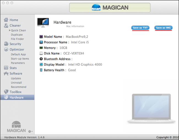Open Uninstall under Software

pos(17,83)
